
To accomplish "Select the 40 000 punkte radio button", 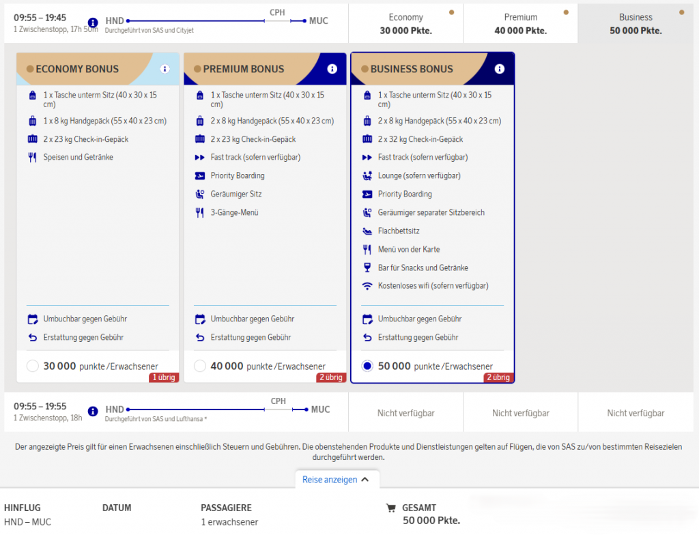I will coord(200,366).
